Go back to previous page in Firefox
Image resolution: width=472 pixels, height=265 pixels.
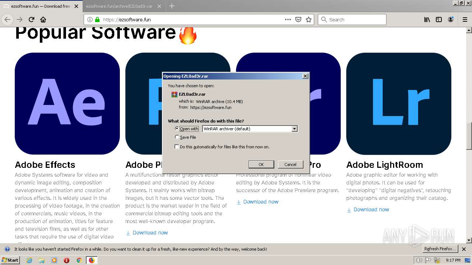(7, 20)
